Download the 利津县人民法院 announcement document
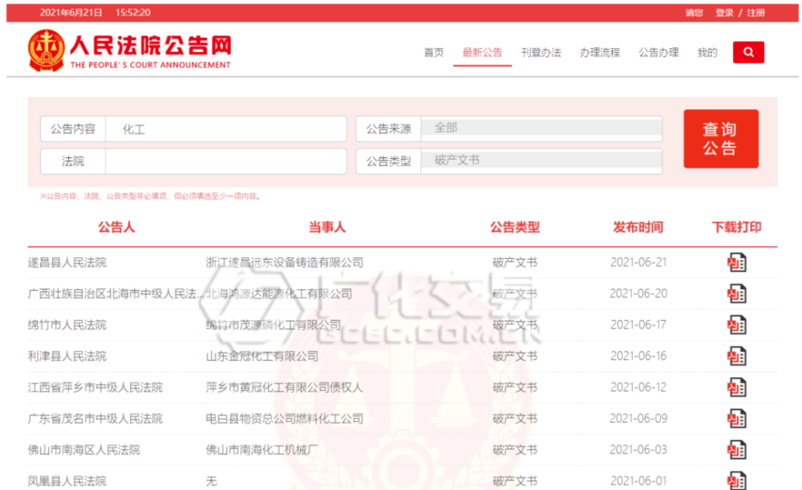Screen dimensions: 802x490 point(736,356)
